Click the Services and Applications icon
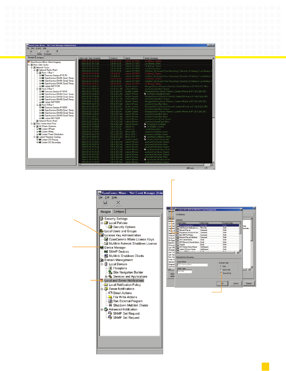The image size is (286, 371). (x=110, y=276)
